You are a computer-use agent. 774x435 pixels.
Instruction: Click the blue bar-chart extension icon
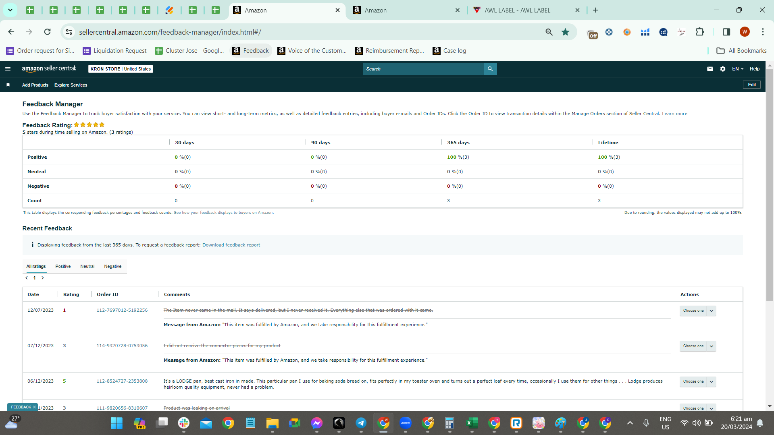tap(645, 32)
